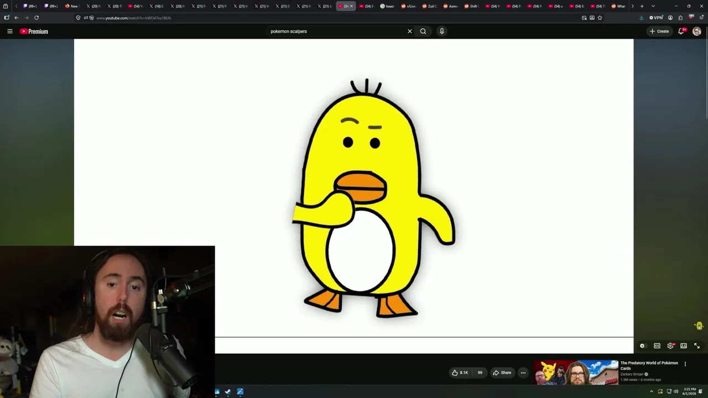
Task: Click the youtube.com address bar URL
Action: coord(133,18)
